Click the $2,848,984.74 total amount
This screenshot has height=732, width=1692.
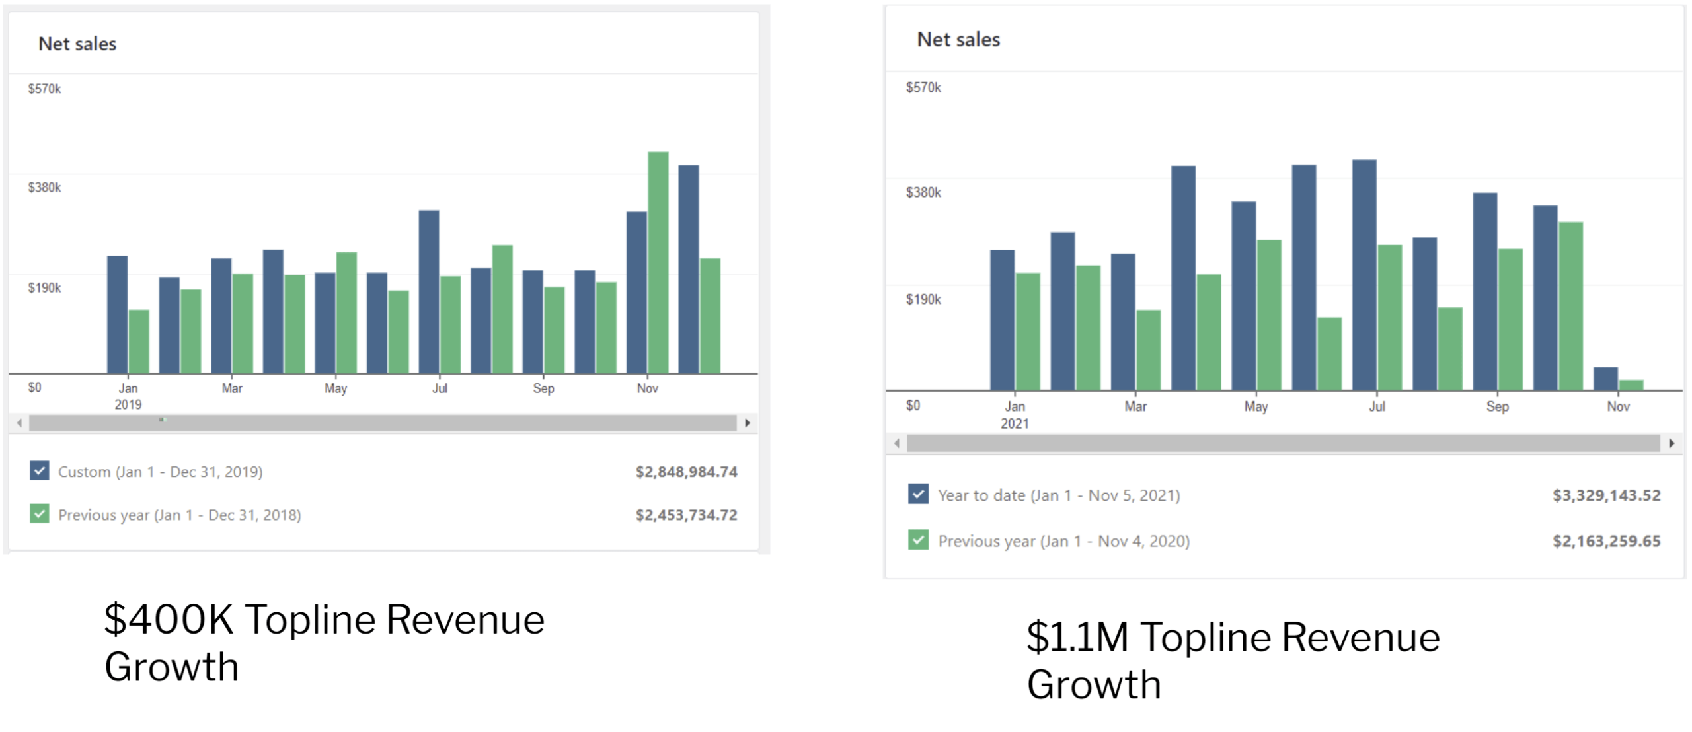click(x=686, y=472)
